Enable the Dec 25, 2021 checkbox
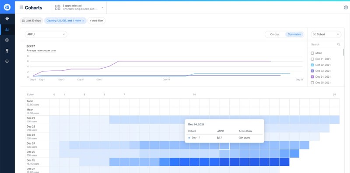 [x=312, y=83]
